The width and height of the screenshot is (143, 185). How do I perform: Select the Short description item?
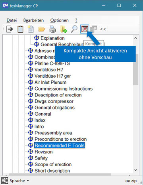click(x=52, y=171)
